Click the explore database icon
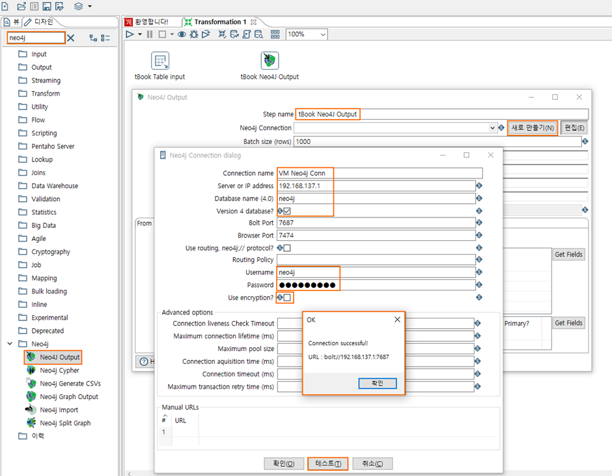The width and height of the screenshot is (612, 476). click(x=258, y=35)
